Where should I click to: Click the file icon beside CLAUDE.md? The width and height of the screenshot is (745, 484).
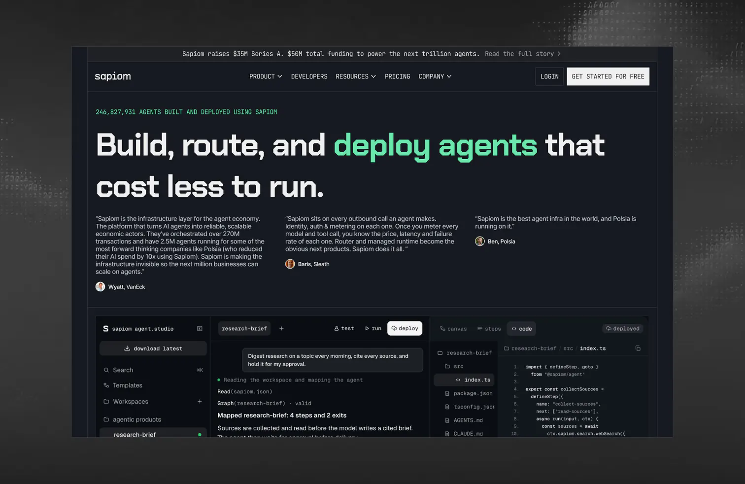click(447, 434)
